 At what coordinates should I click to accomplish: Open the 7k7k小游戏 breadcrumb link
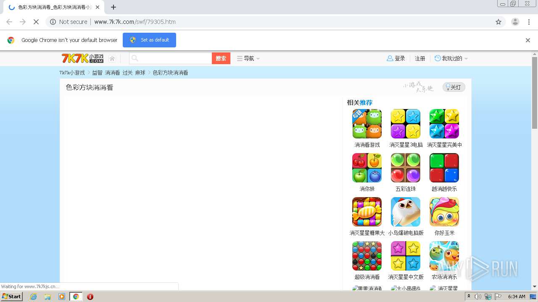[72, 73]
